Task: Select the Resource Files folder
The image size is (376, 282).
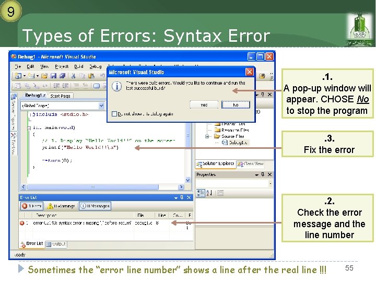Action: tap(232, 130)
